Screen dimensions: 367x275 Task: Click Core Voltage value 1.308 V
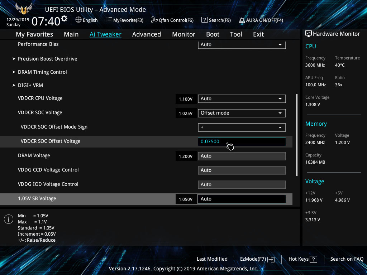[x=313, y=105]
